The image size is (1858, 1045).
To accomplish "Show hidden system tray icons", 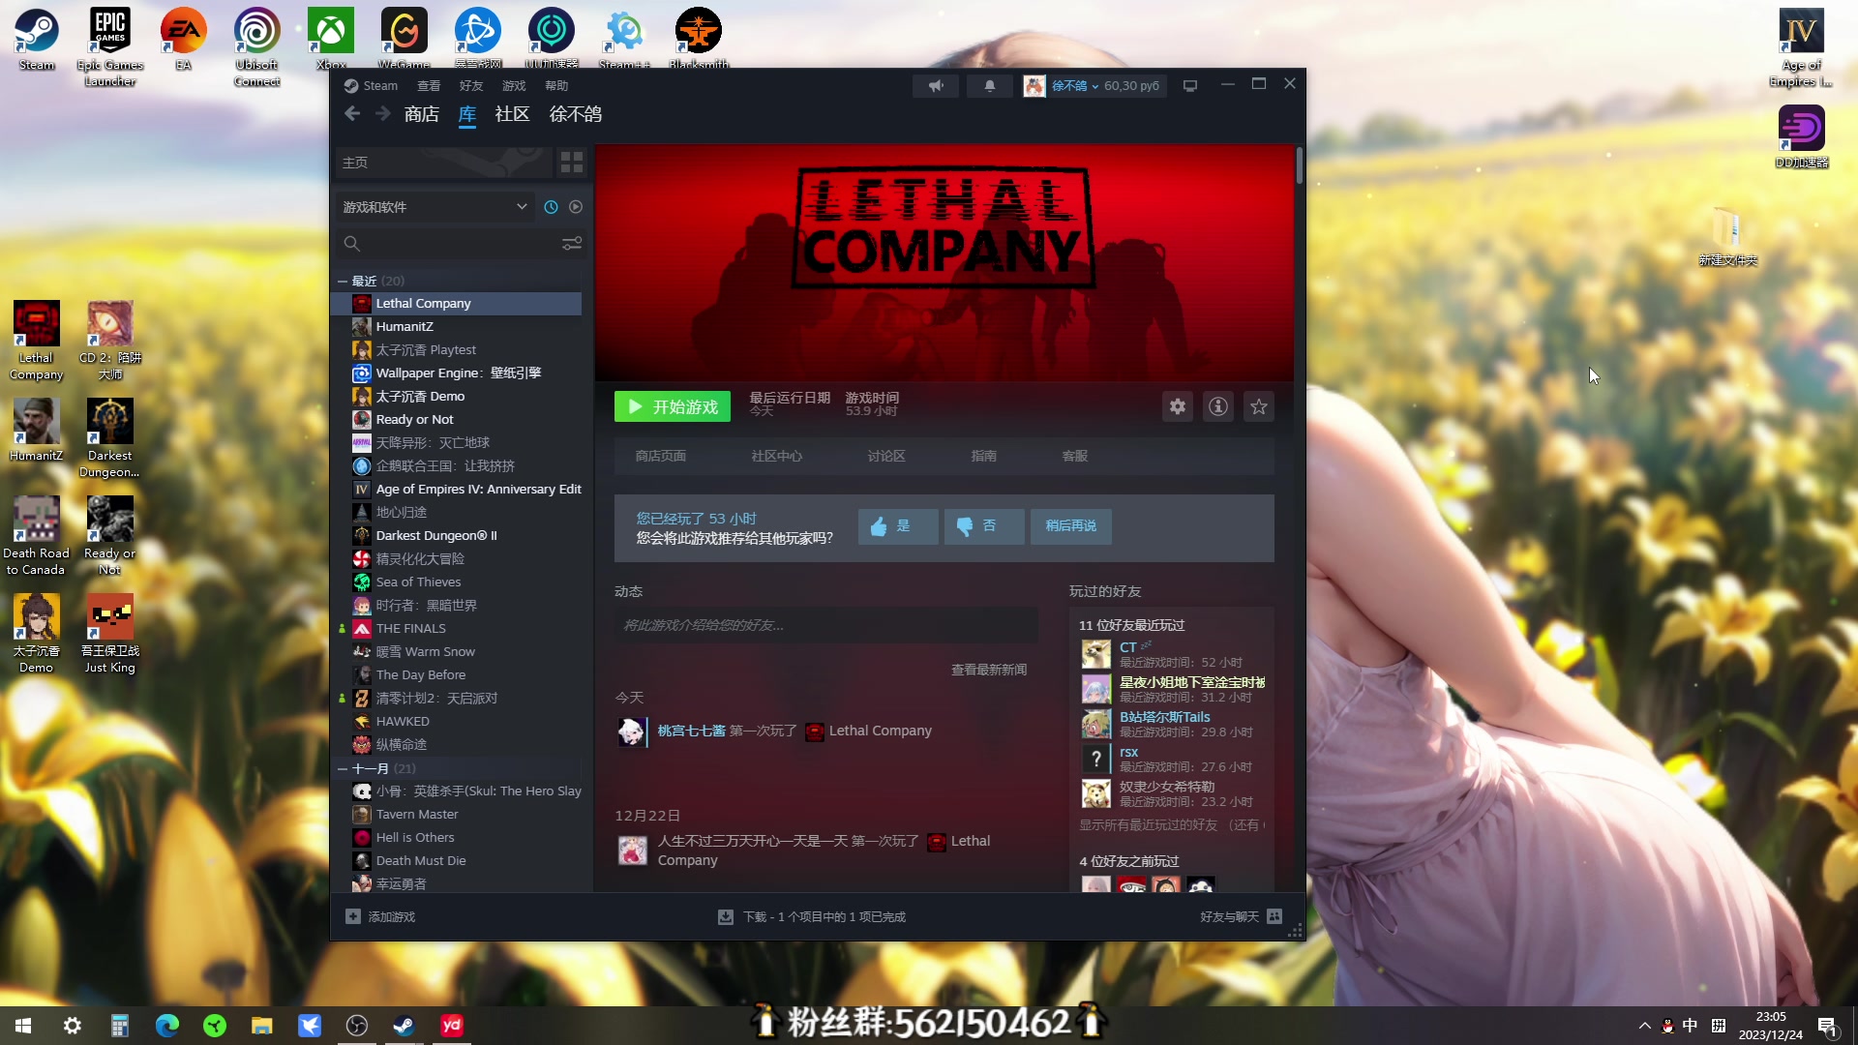I will pyautogui.click(x=1644, y=1026).
